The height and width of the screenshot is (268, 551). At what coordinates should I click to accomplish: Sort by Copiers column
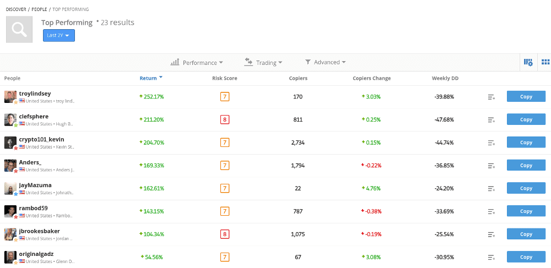pyautogui.click(x=298, y=78)
